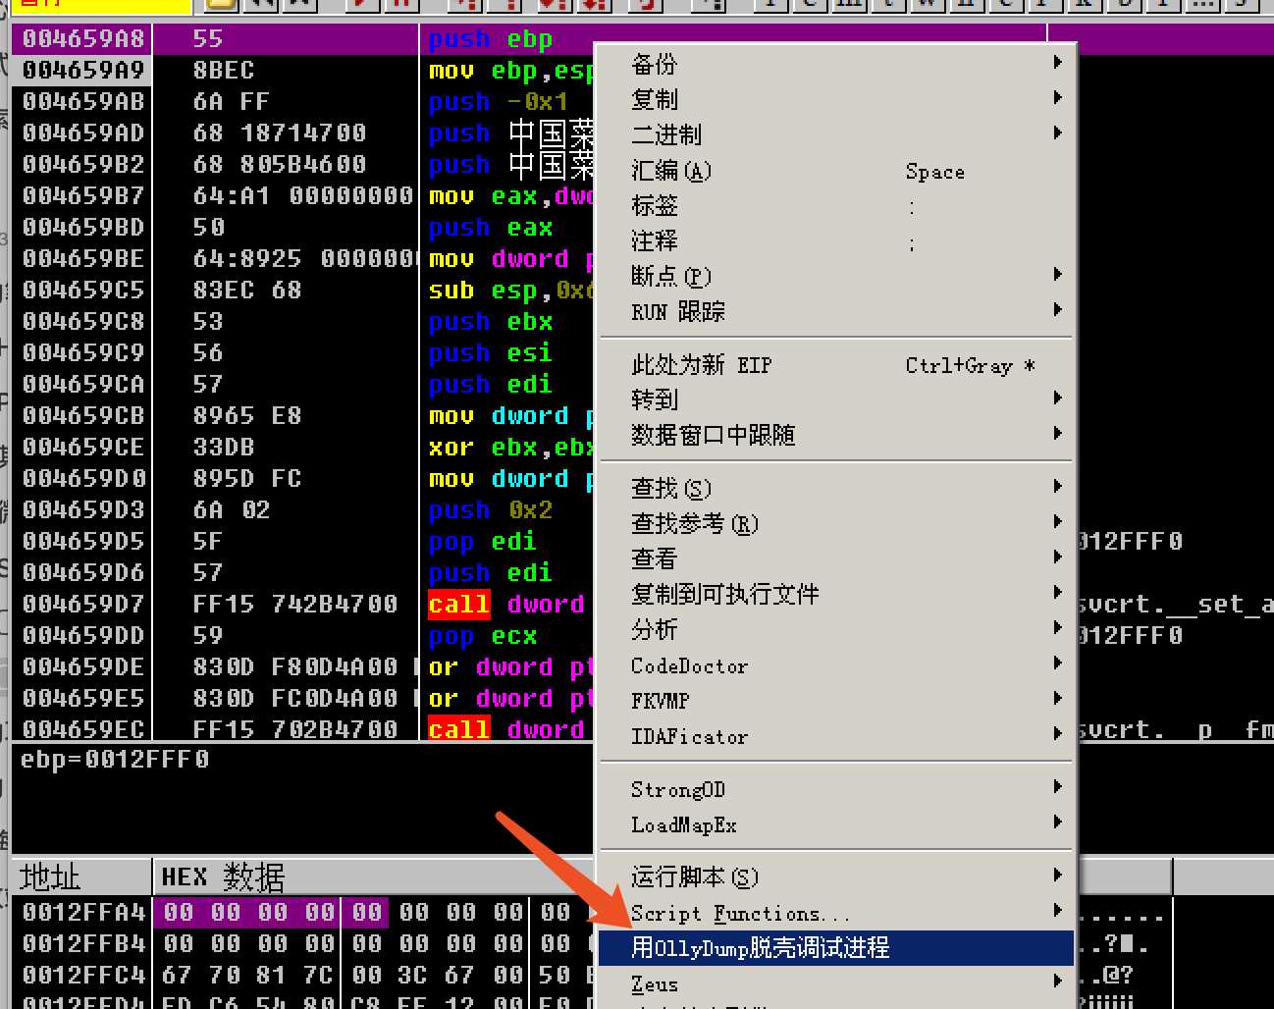Choose 此处为新 EIP in context menu
Screen dimensions: 1274x1009
pyautogui.click(x=836, y=365)
